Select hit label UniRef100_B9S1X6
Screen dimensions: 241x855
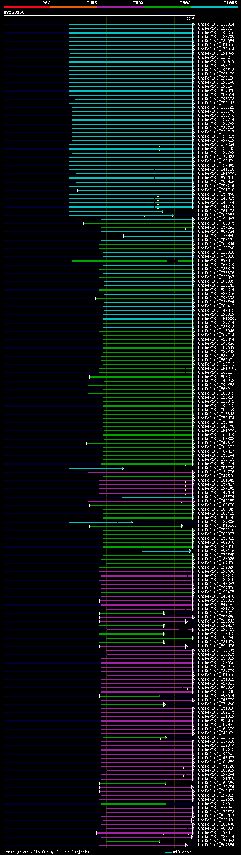(x=216, y=551)
